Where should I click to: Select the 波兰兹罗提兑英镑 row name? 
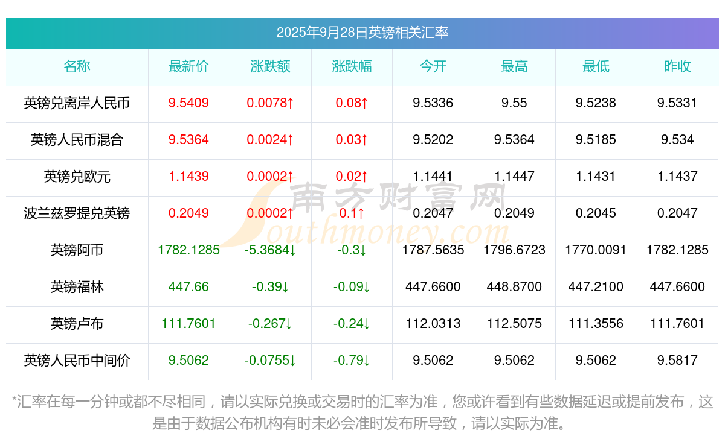tap(77, 213)
